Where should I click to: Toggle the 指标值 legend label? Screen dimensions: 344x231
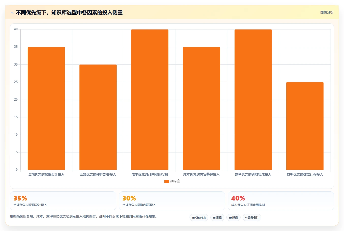coord(175,181)
